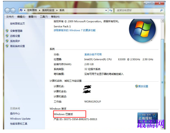
Task: Click shield icon beside 更改设置
Action: [136, 86]
